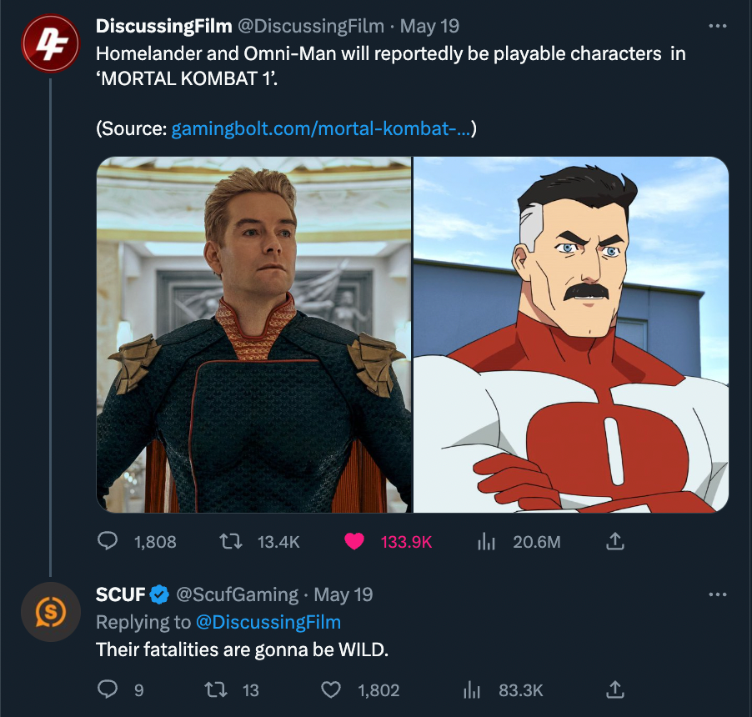Image resolution: width=752 pixels, height=717 pixels.
Task: Like the SCUF reply
Action: [x=332, y=689]
